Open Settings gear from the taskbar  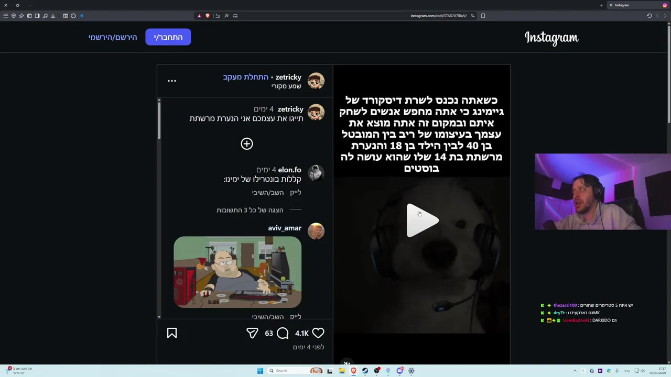tap(411, 371)
